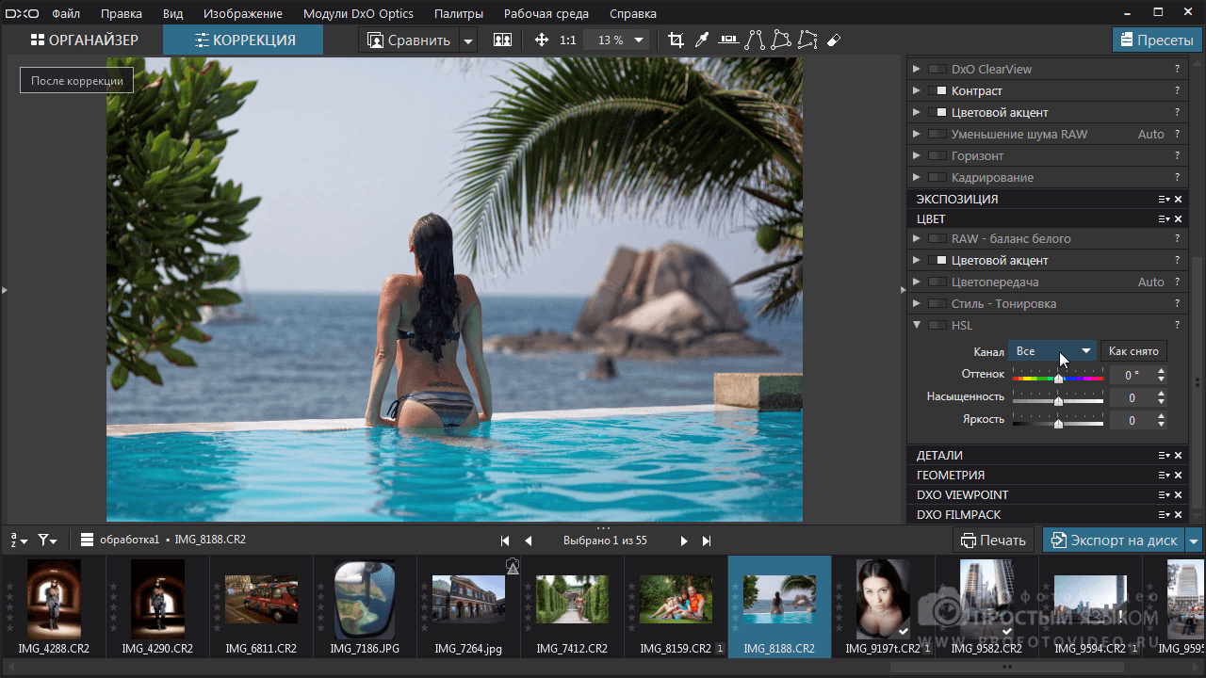Viewport: 1206px width, 678px height.
Task: Pick white balance with the eyedropper tool
Action: click(x=702, y=40)
